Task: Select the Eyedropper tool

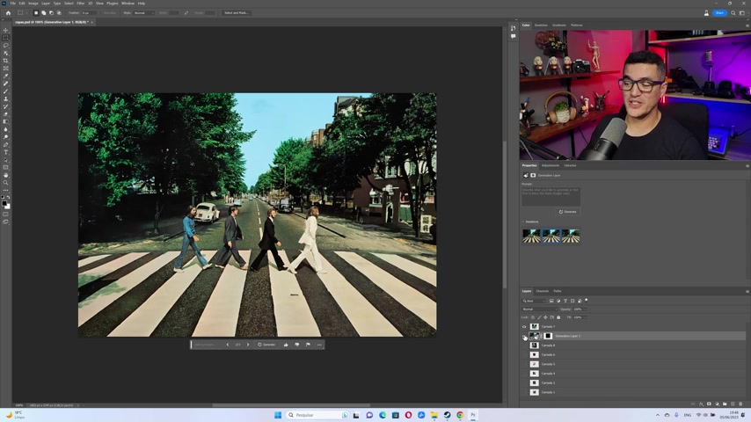Action: pos(6,76)
